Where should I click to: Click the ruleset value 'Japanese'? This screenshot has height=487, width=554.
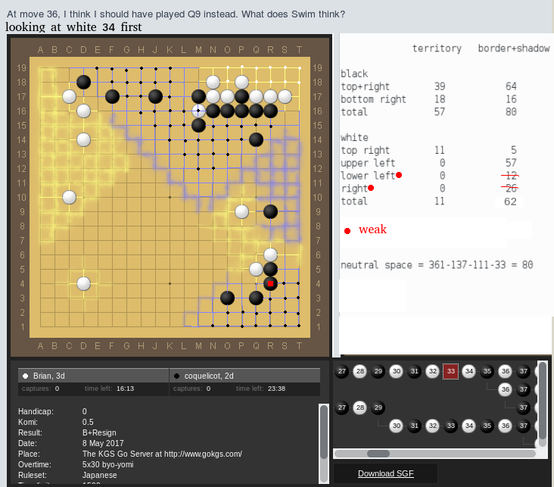pos(99,476)
